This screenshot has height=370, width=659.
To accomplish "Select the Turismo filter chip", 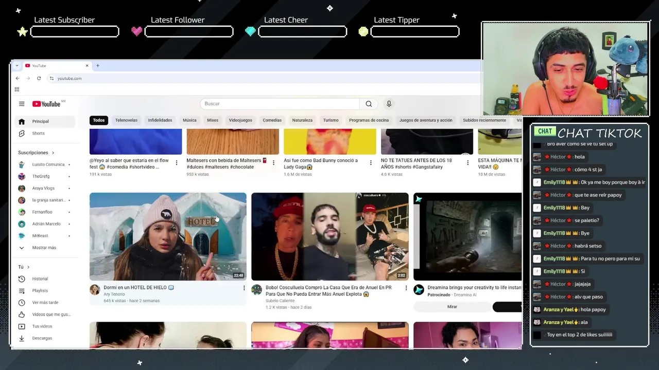I will pos(331,120).
